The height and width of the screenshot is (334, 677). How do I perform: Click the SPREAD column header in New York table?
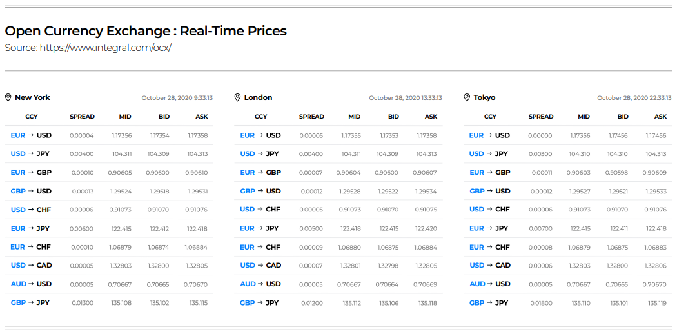(x=82, y=117)
